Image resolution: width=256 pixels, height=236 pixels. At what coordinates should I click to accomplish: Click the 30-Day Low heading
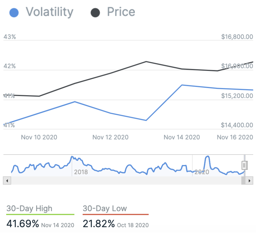[105, 209]
